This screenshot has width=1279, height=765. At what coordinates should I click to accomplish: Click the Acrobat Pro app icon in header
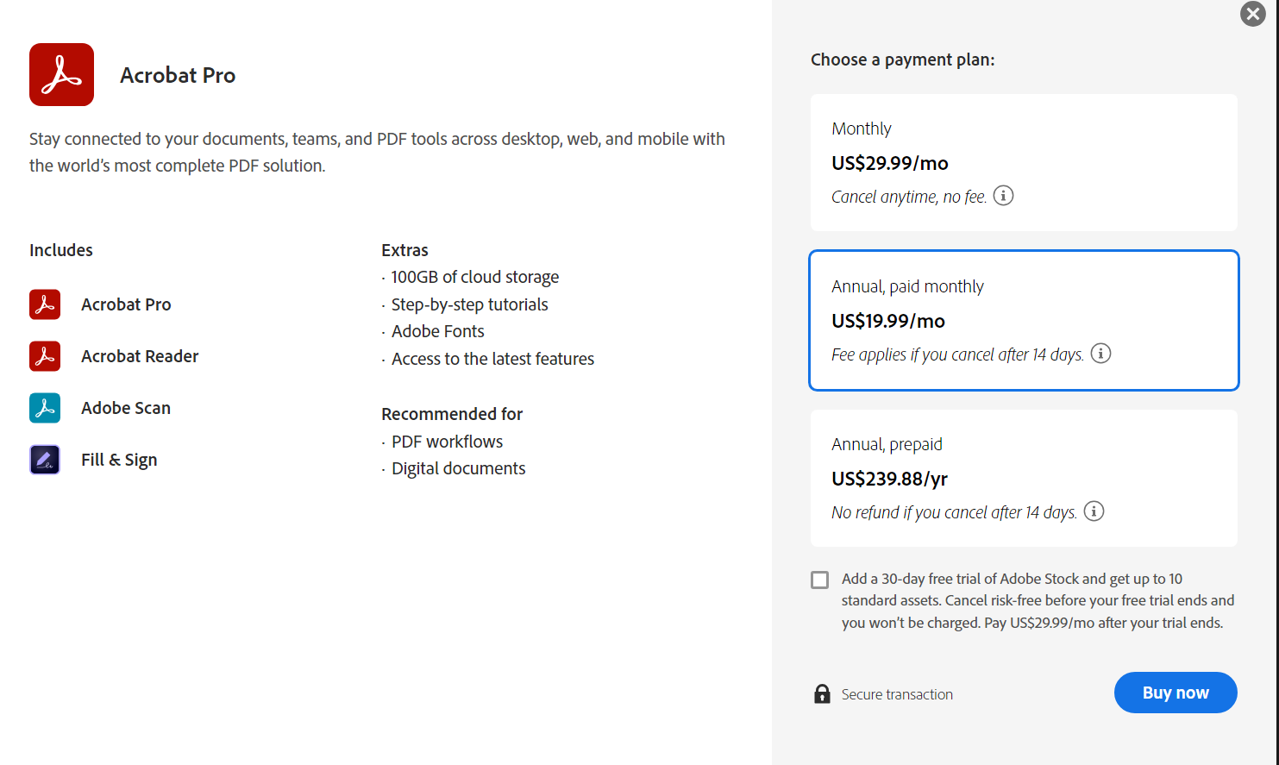pos(60,74)
